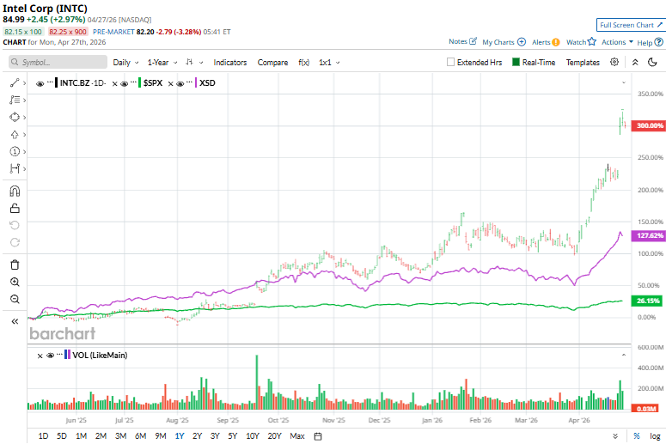666x444 pixels.
Task: Hide the INTC.BZ series with eye icon
Action: point(40,83)
